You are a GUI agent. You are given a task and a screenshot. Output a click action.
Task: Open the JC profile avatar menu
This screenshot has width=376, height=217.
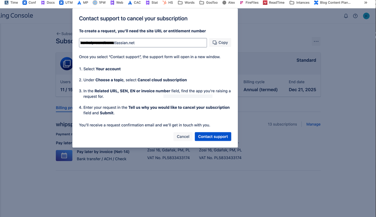[x=366, y=16]
